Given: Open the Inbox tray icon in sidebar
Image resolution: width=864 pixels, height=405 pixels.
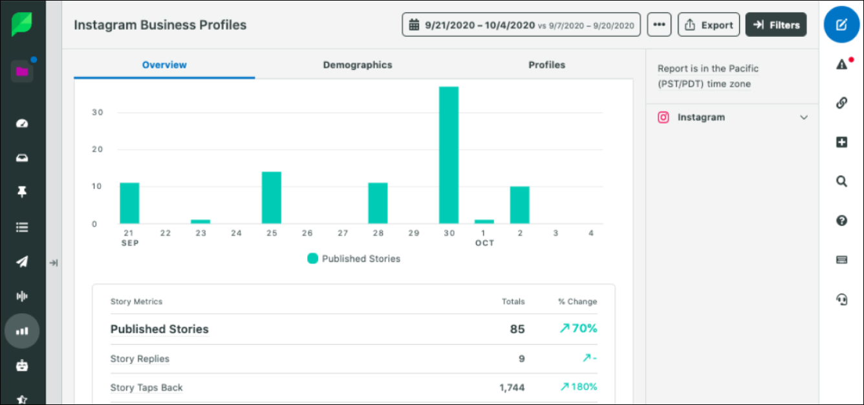Looking at the screenshot, I should [22, 158].
